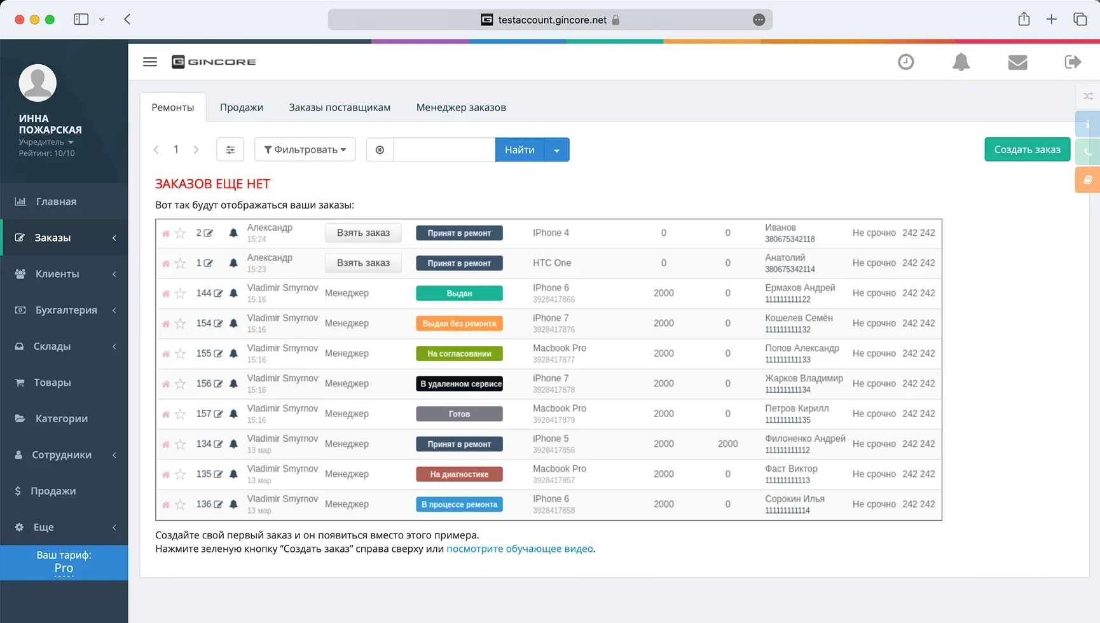The width and height of the screenshot is (1100, 623).
Task: Star the order for iPhone 4 as favorite
Action: (x=181, y=233)
